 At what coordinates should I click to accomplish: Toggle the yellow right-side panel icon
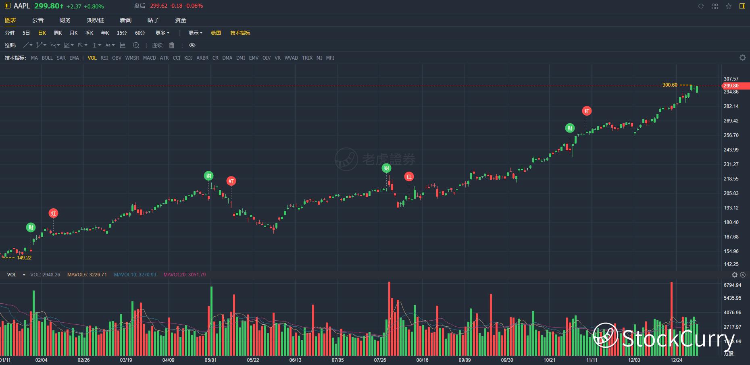tap(742, 6)
